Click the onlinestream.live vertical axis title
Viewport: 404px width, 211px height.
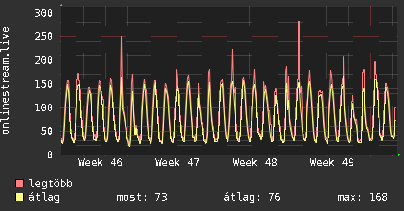[6, 81]
